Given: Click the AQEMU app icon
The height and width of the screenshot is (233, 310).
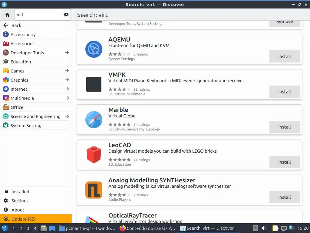Looking at the screenshot, I should click(x=94, y=49).
